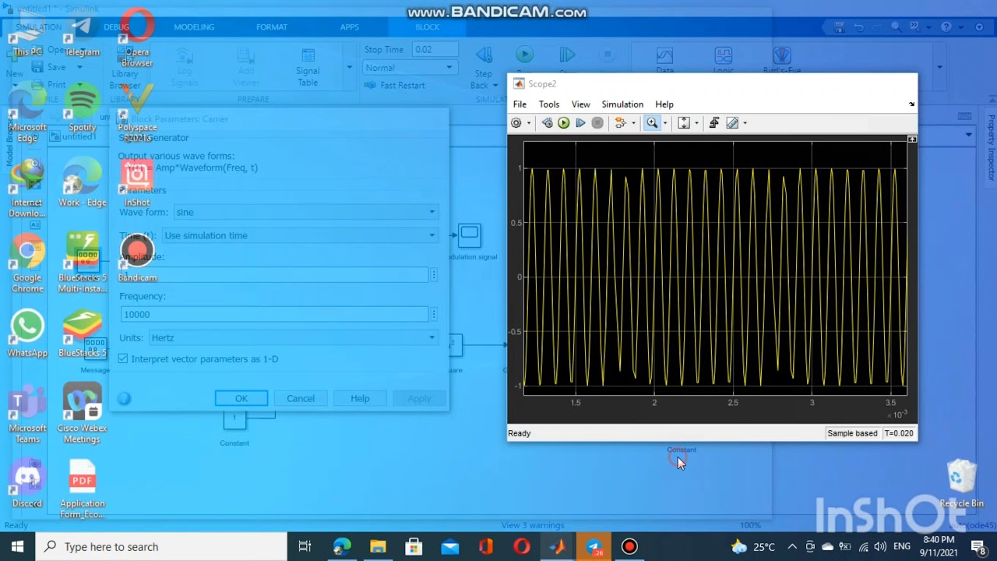The image size is (997, 561).
Task: Click OK in Block Parameters dialog
Action: (241, 398)
